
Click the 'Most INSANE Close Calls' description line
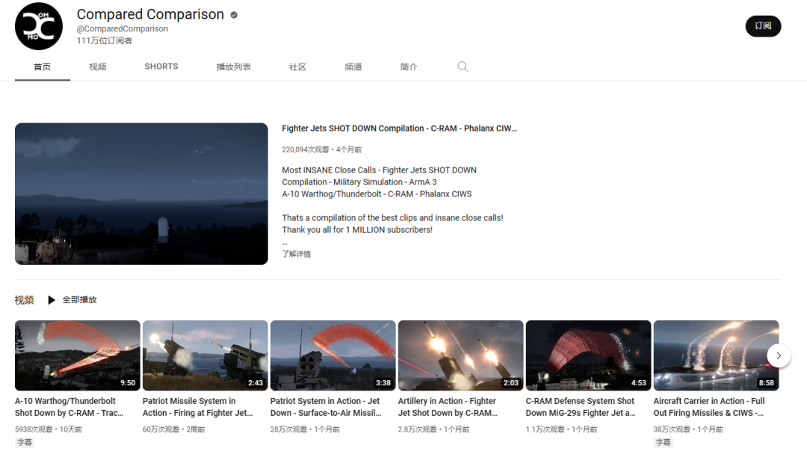[380, 170]
